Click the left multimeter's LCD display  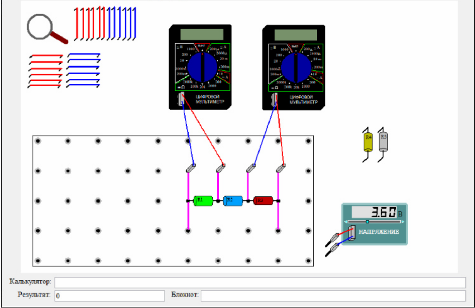[202, 34]
